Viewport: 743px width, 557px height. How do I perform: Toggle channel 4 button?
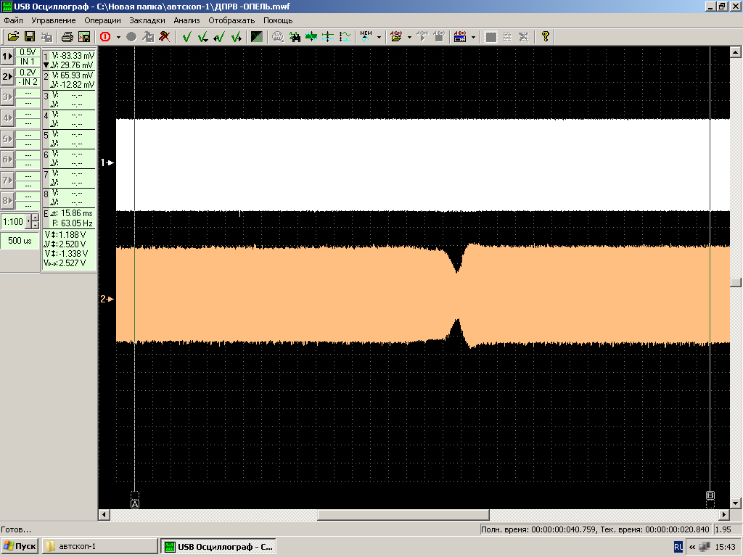click(x=7, y=118)
